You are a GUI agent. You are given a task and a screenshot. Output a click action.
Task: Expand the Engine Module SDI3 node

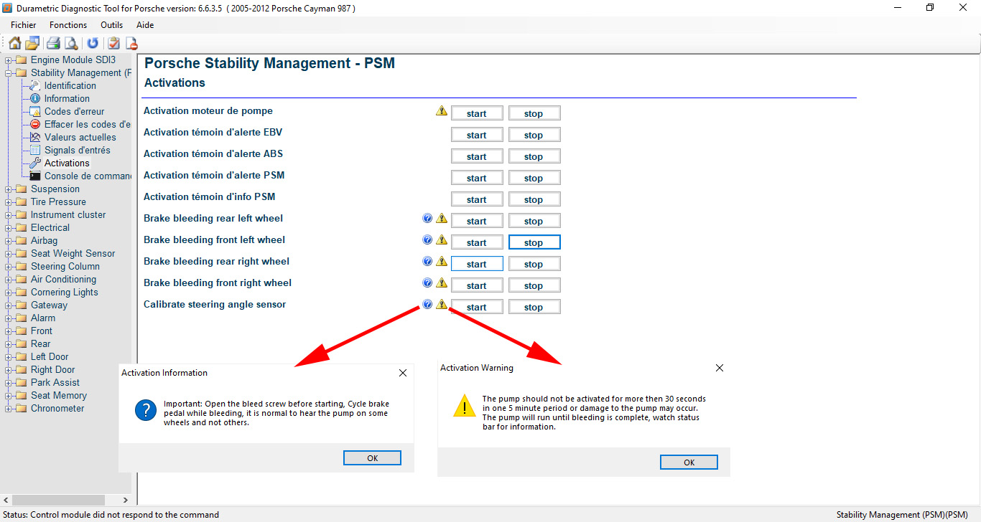click(8, 60)
